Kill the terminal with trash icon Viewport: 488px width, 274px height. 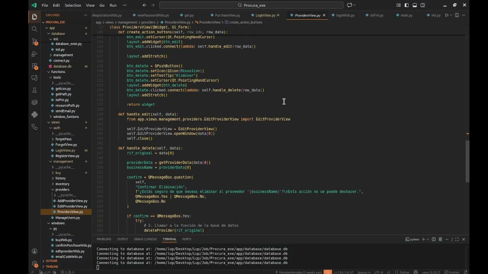440,239
